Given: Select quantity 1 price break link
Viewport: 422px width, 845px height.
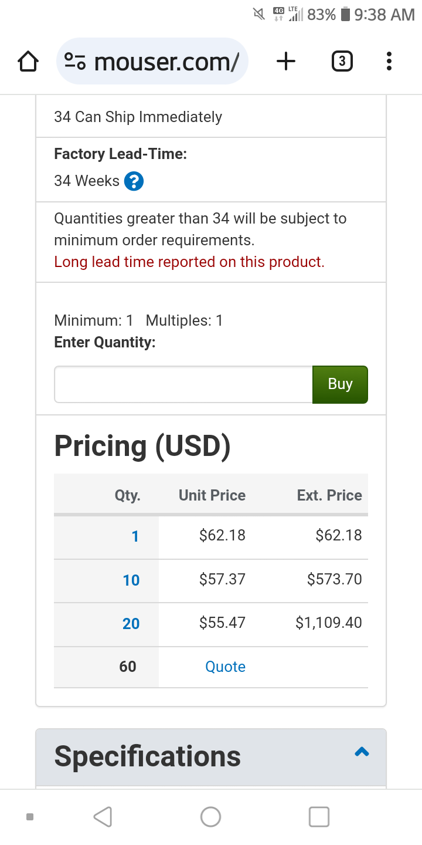Looking at the screenshot, I should pos(135,536).
